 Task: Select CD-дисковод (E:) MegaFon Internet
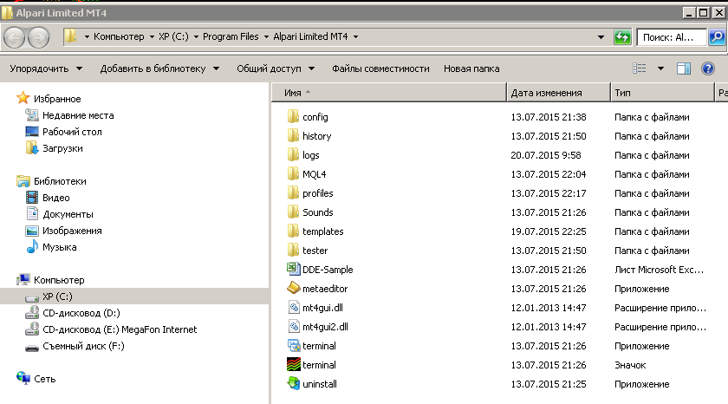click(120, 329)
